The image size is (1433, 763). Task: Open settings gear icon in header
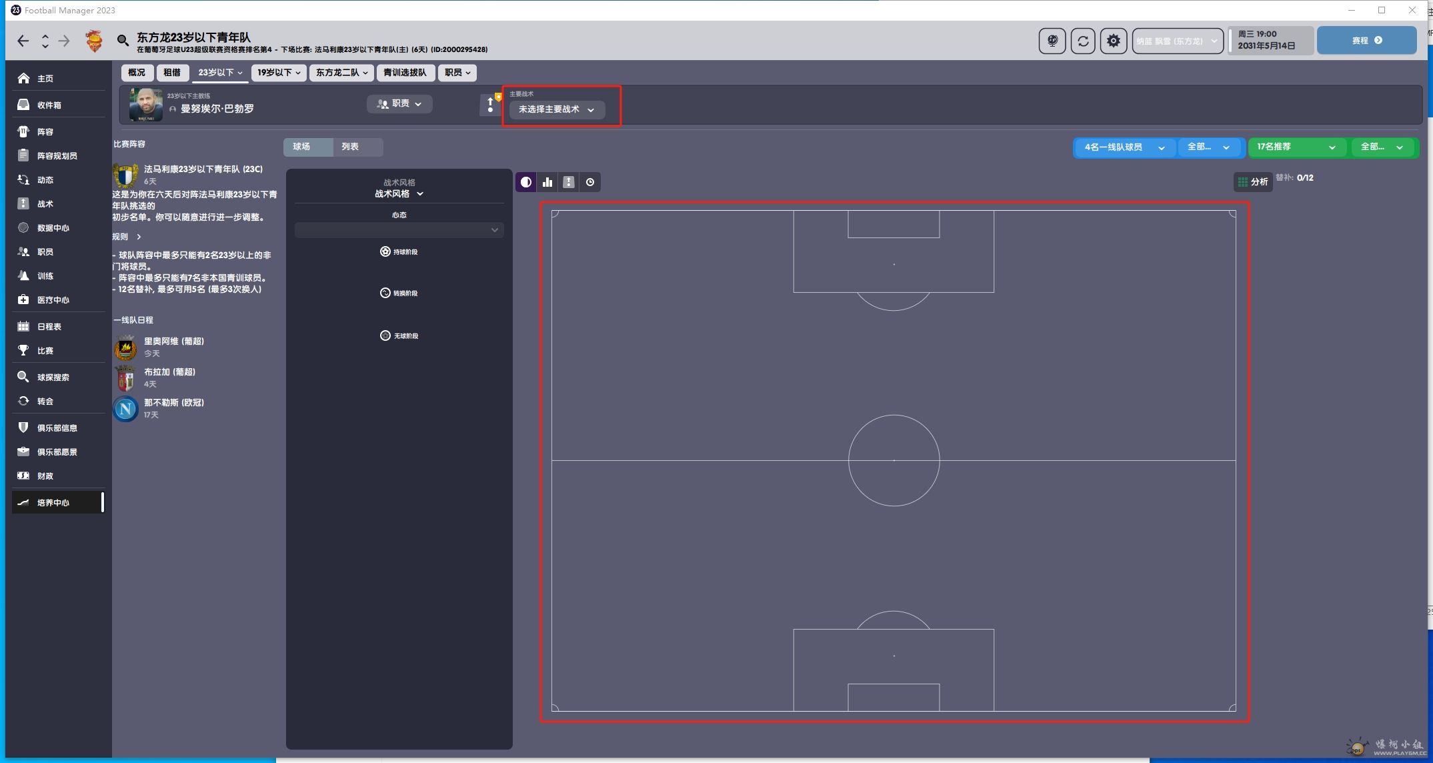tap(1113, 41)
